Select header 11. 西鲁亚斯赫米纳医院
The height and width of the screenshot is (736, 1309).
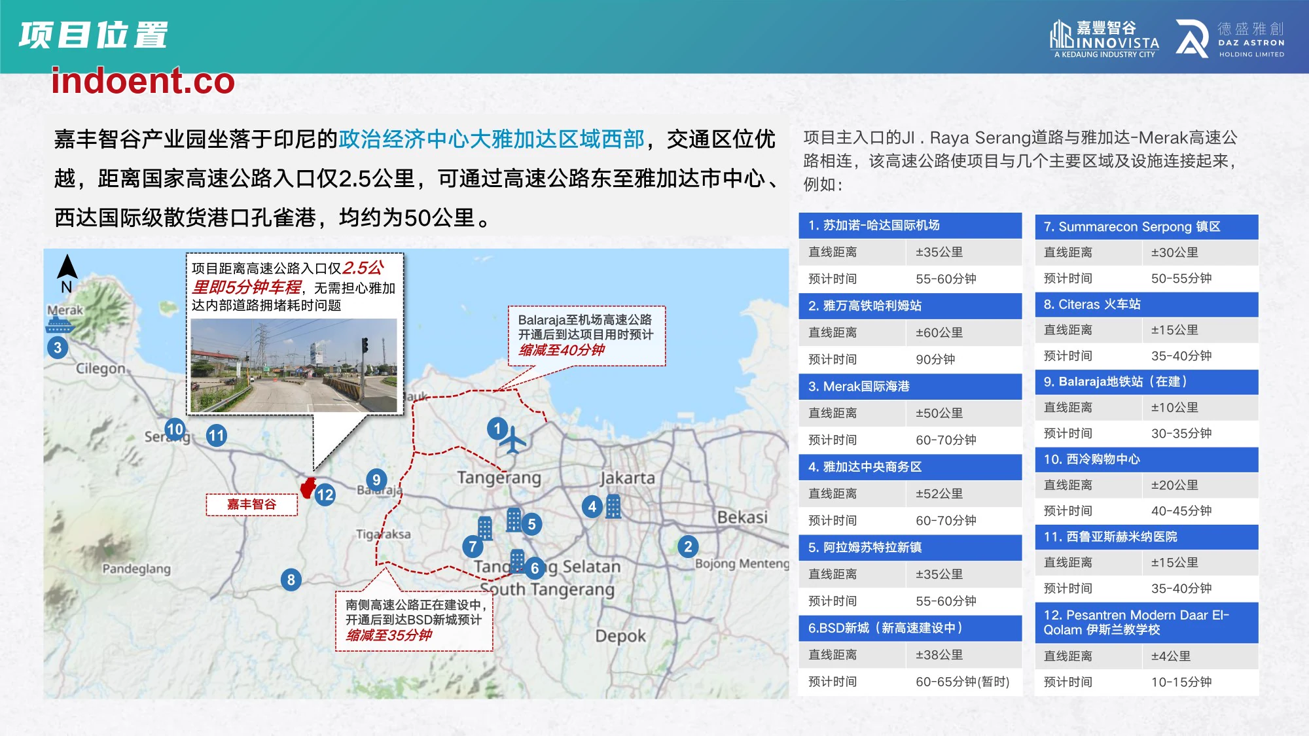tap(1147, 537)
